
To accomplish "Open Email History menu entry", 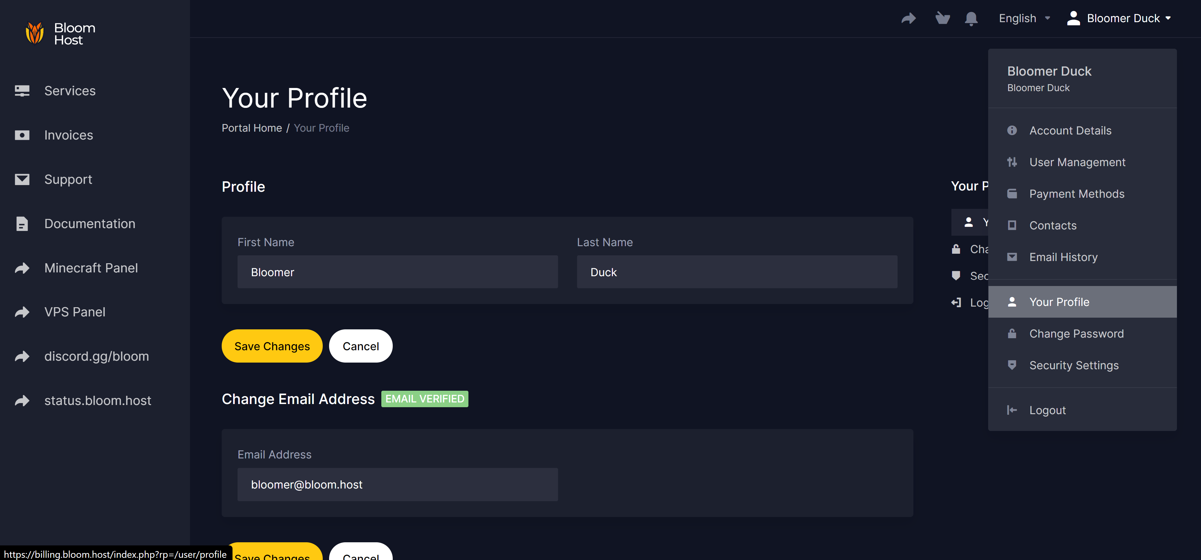I will click(1063, 257).
